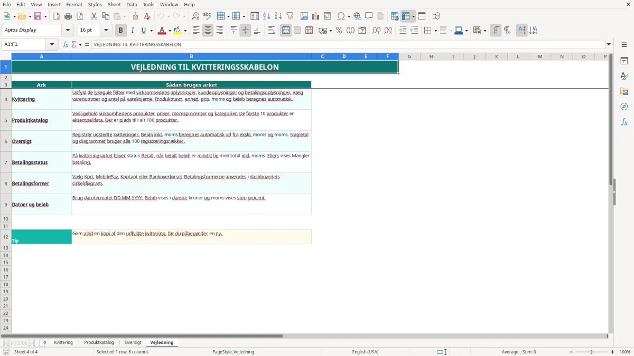Sort ascending A to Z
The width and height of the screenshot is (634, 356).
click(x=267, y=16)
